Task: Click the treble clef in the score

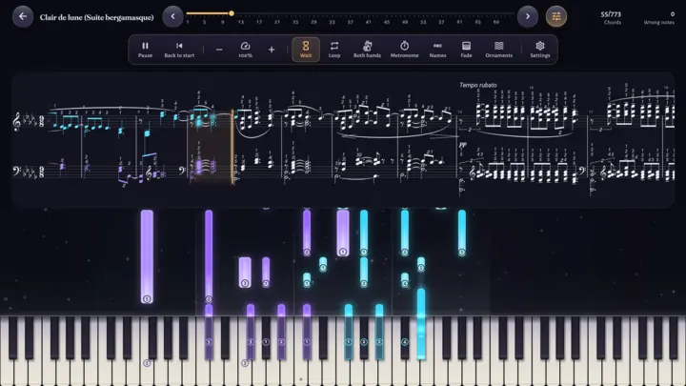Action: (17, 122)
